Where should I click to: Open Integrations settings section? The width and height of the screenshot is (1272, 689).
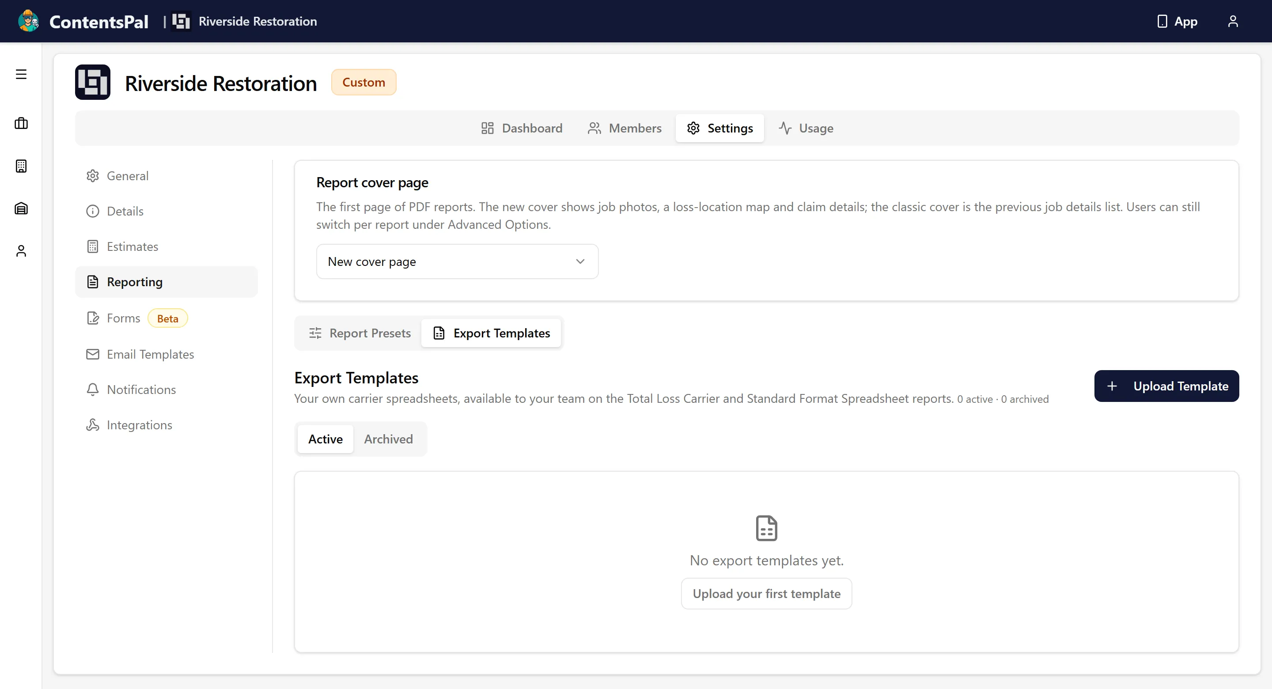point(167,425)
